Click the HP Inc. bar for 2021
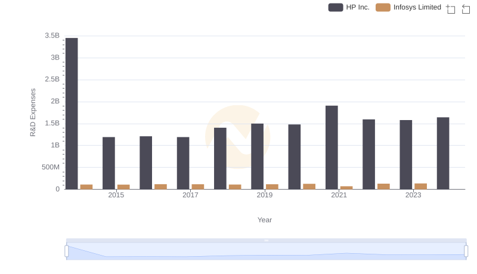Viewport: 477px width, 274px height. [x=332, y=147]
